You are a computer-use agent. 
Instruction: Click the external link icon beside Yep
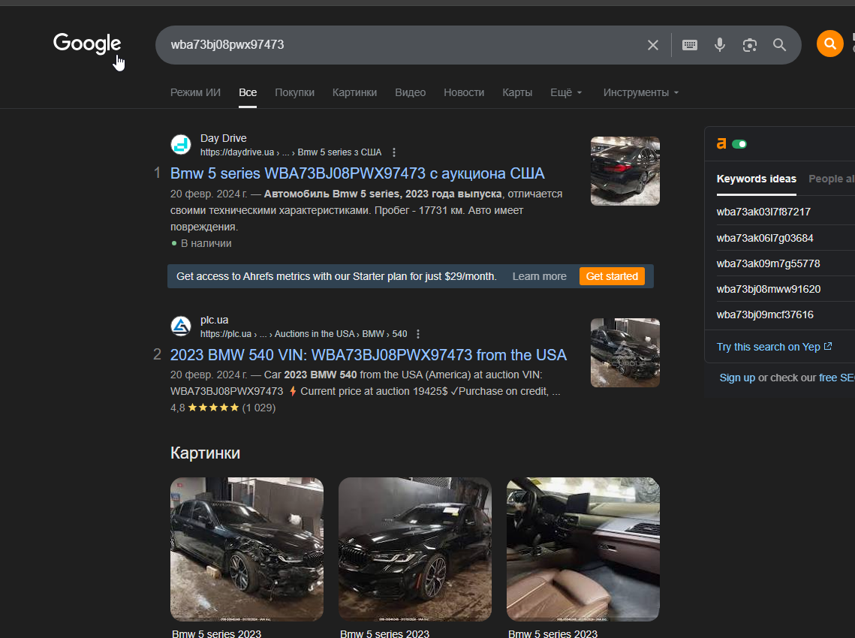pos(828,346)
